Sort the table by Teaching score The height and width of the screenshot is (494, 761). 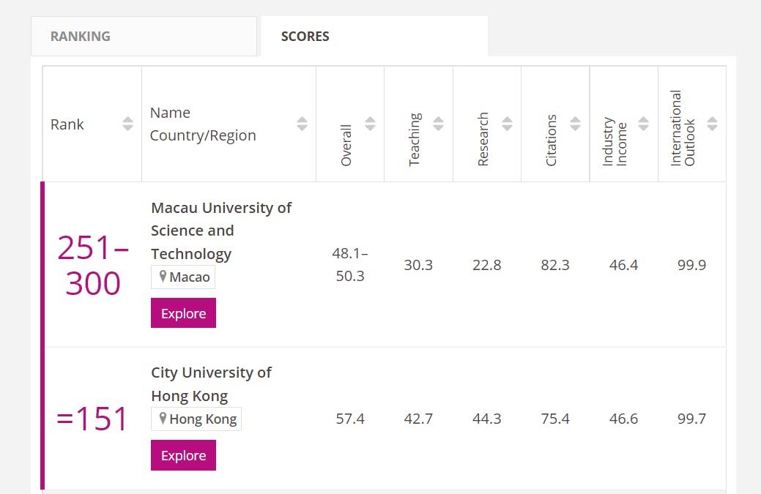point(438,124)
